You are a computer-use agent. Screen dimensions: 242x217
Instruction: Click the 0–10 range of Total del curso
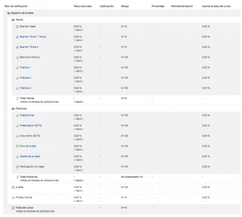(124, 208)
